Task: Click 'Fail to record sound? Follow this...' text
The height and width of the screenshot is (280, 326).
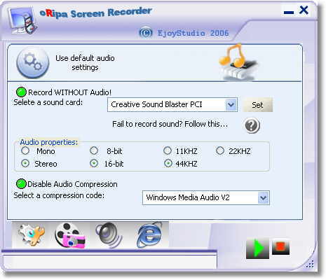Action: coord(170,124)
